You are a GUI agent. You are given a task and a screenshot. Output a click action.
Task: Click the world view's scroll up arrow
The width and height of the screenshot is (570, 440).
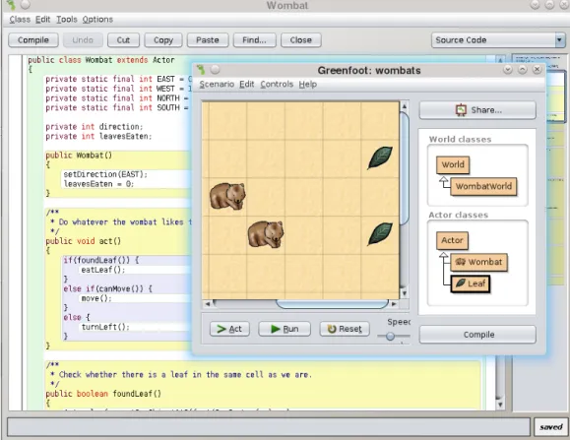point(404,106)
